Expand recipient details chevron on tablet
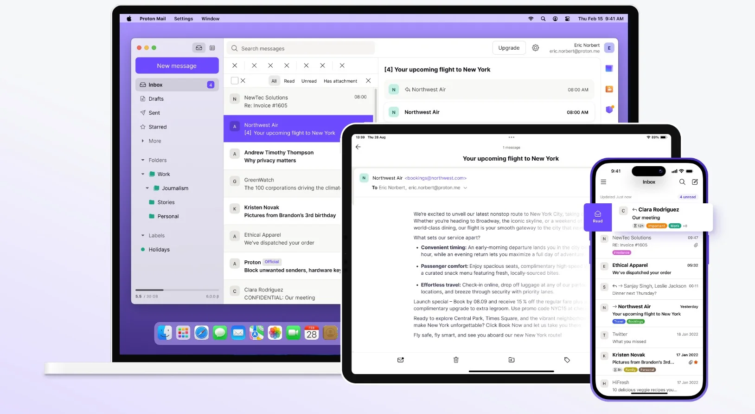 [x=465, y=188]
